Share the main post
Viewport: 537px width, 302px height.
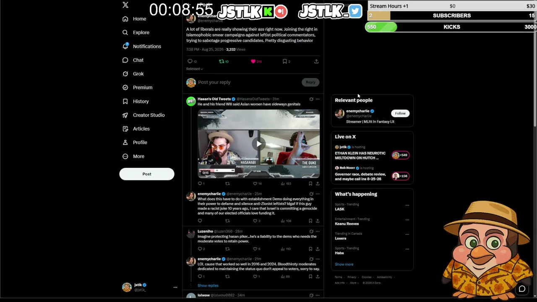(316, 61)
